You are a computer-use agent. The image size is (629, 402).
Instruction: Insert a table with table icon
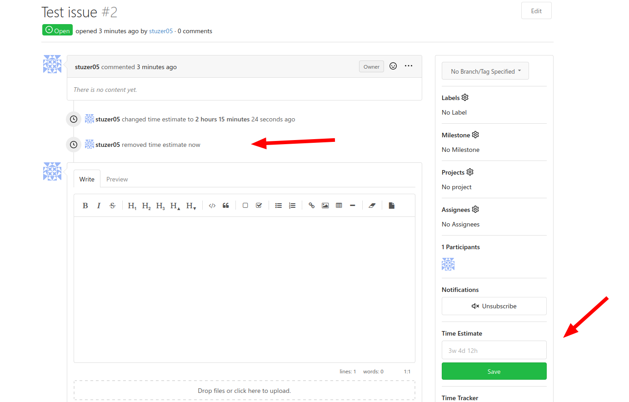click(x=339, y=206)
